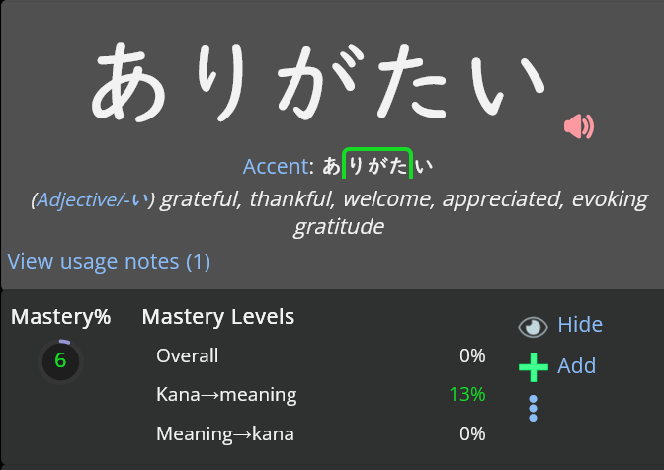Click the Overall 0% value
This screenshot has width=664, height=470.
472,356
